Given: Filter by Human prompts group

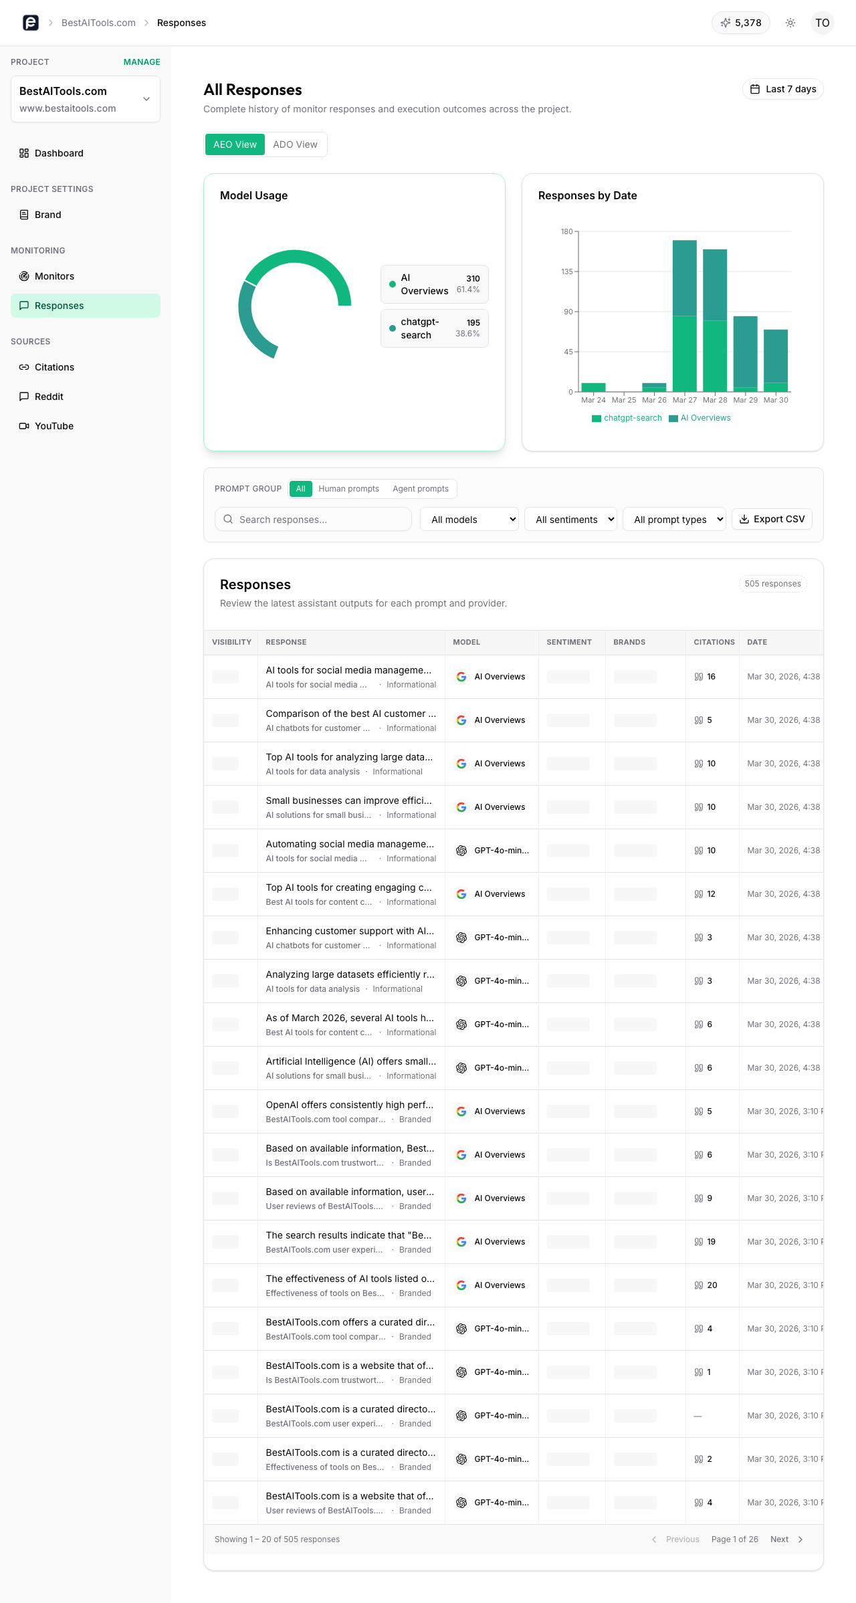Looking at the screenshot, I should click(x=348, y=489).
